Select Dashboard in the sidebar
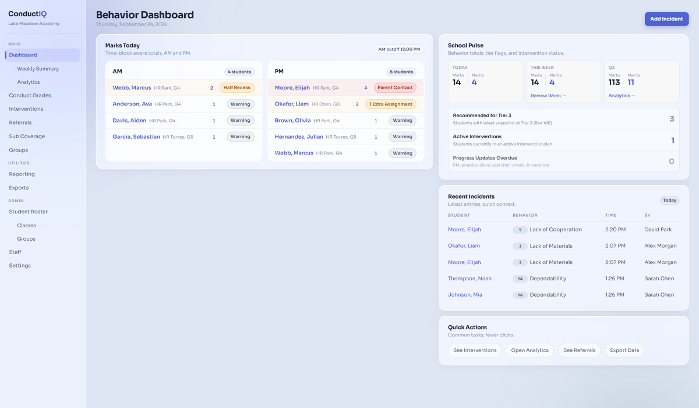The height and width of the screenshot is (408, 699). (24, 55)
